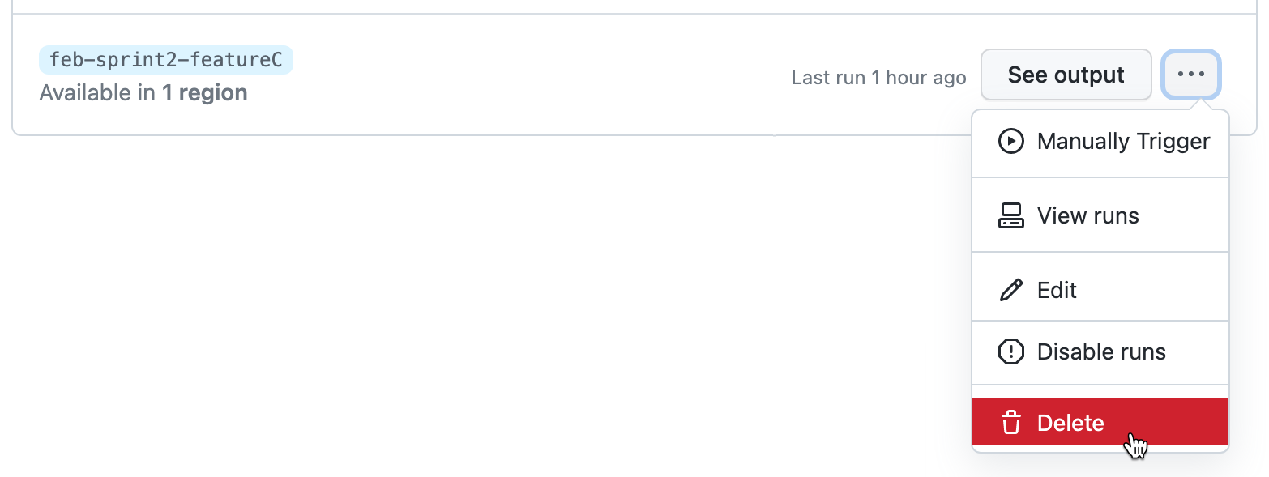Choose View runs from the menu
The height and width of the screenshot is (477, 1269).
tap(1087, 215)
